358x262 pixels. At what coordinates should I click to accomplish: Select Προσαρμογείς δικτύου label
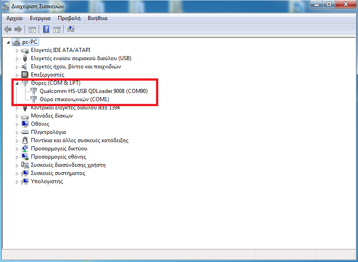pyautogui.click(x=59, y=149)
